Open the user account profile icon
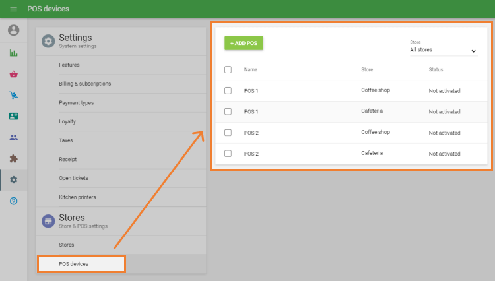The image size is (495, 281). [x=14, y=30]
